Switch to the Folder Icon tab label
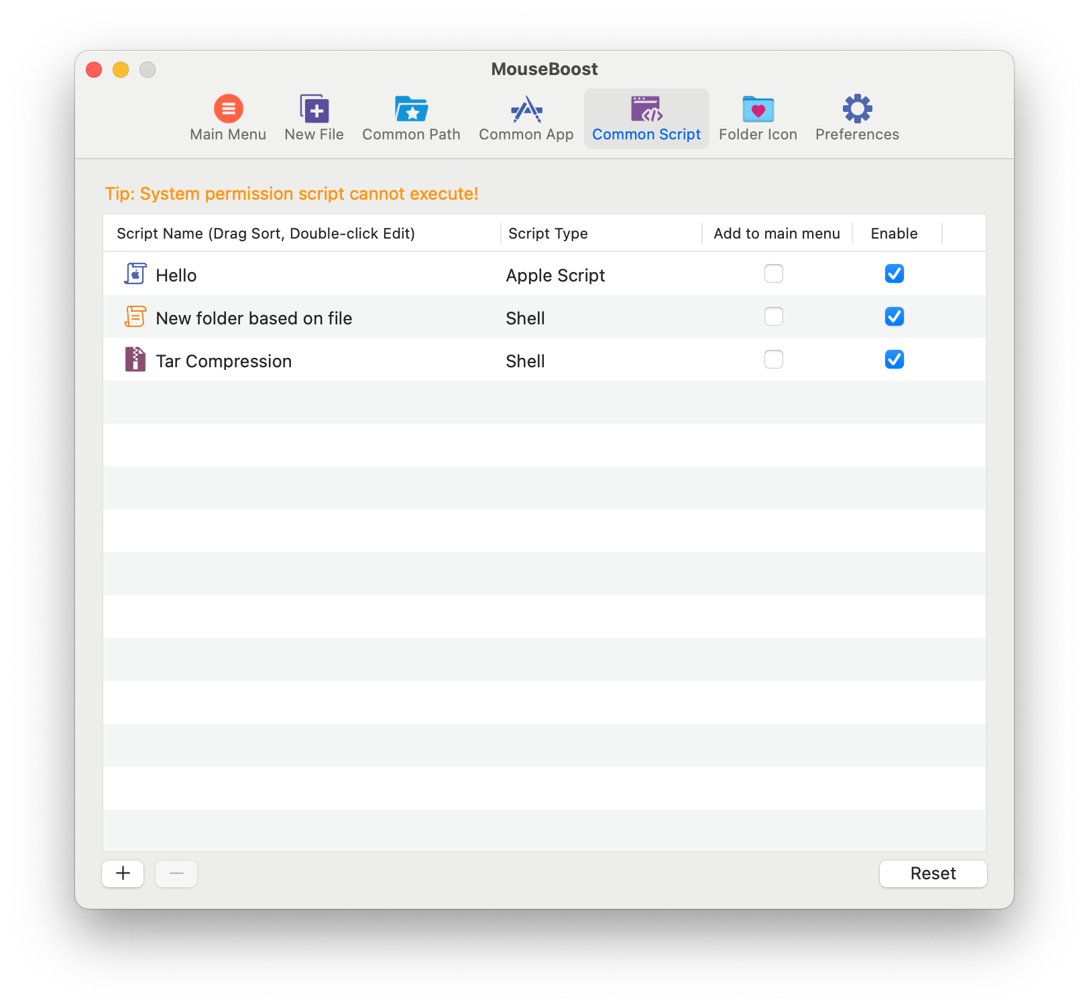Image resolution: width=1089 pixels, height=1008 pixels. [758, 135]
